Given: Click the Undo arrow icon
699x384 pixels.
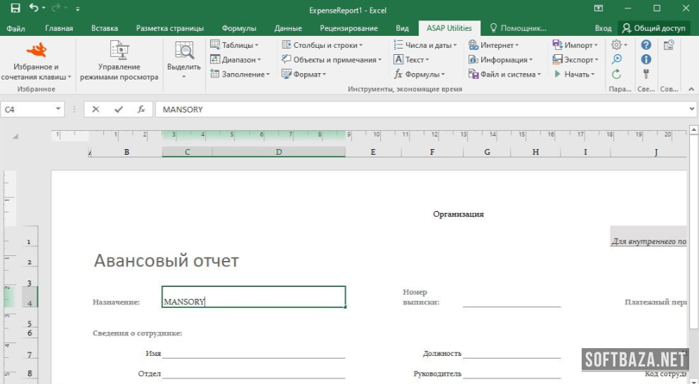Looking at the screenshot, I should (34, 8).
